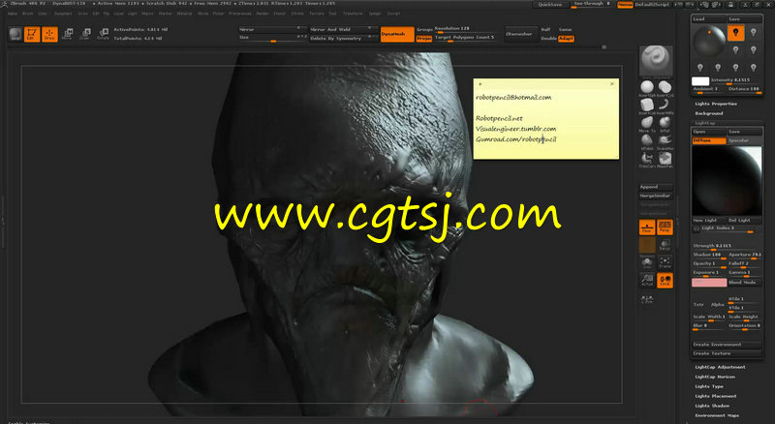Toggle the Project option under Groups

point(424,39)
